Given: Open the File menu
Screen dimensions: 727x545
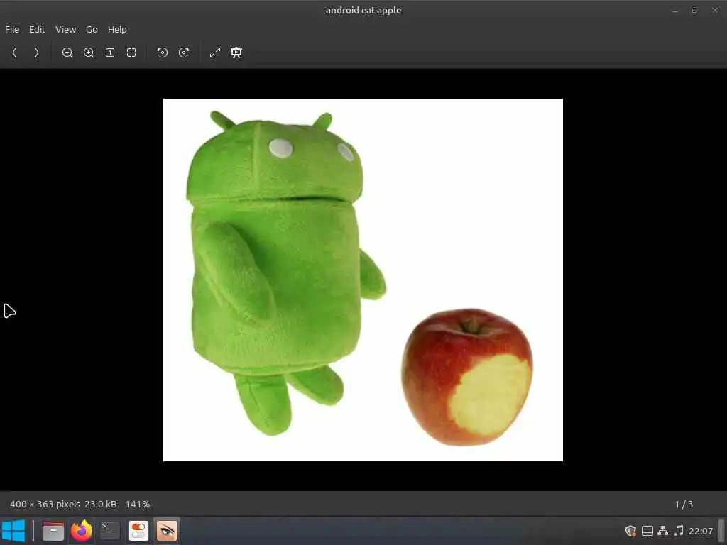Looking at the screenshot, I should pos(12,29).
